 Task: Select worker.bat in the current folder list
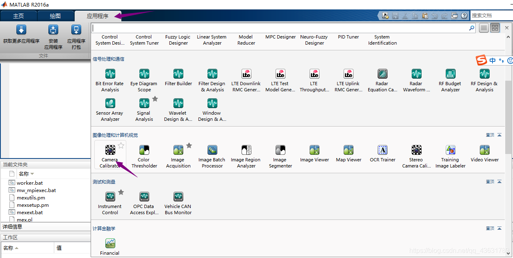click(30, 183)
